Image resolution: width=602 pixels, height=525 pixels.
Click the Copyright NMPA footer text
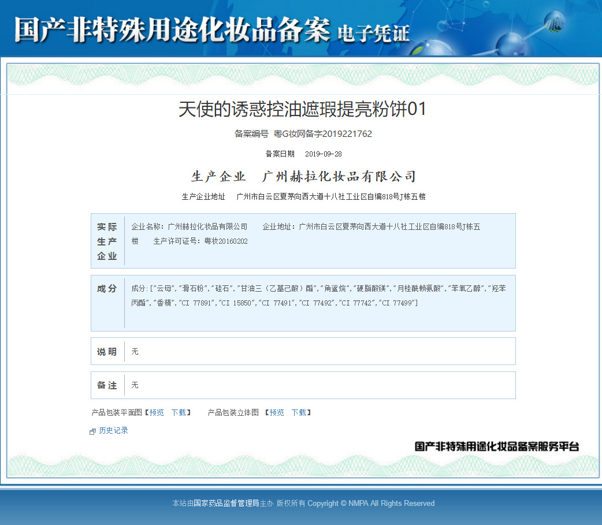point(371,503)
